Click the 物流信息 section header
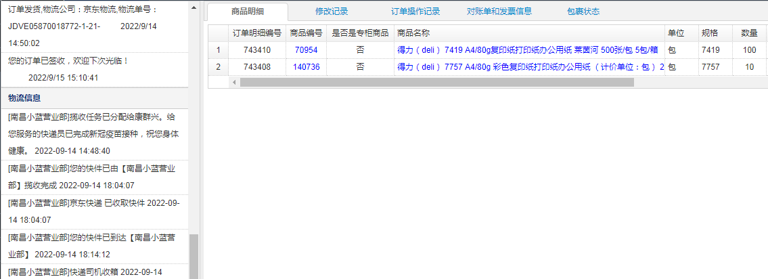 click(x=95, y=98)
